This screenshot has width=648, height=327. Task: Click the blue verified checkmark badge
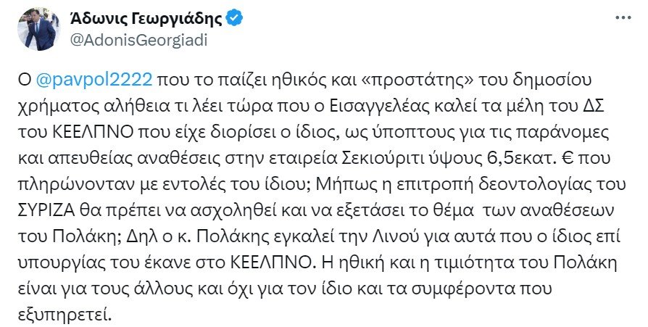click(x=235, y=19)
